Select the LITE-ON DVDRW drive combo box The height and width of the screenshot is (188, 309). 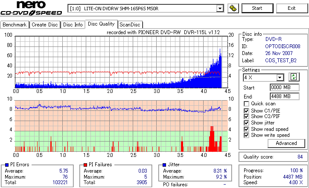click(x=146, y=9)
